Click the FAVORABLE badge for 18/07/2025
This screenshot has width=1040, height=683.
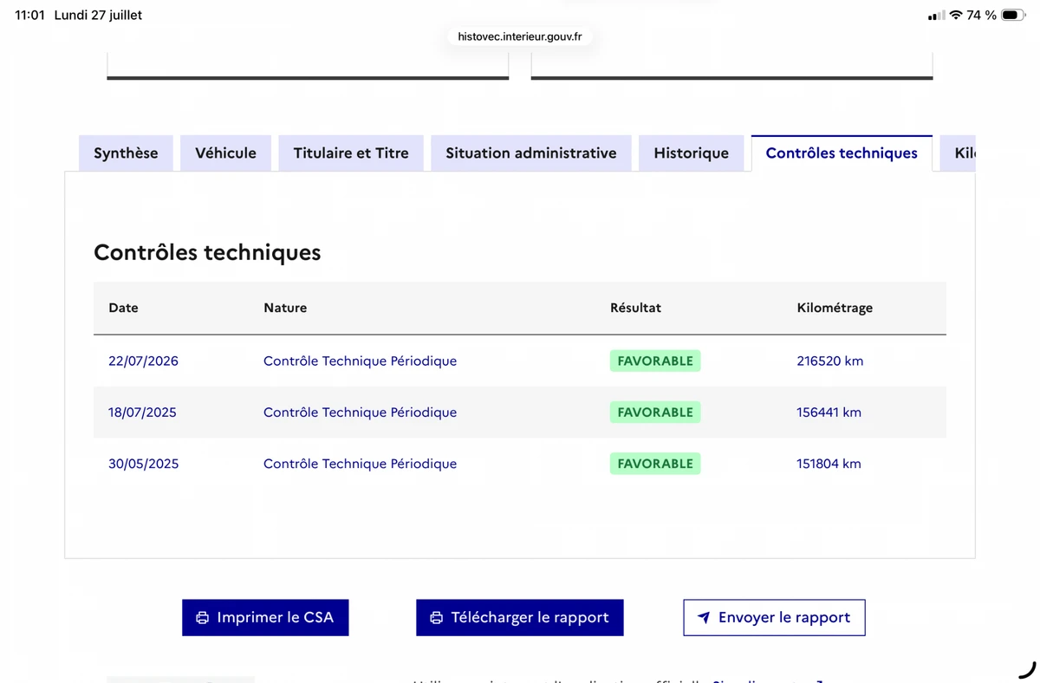[655, 413]
